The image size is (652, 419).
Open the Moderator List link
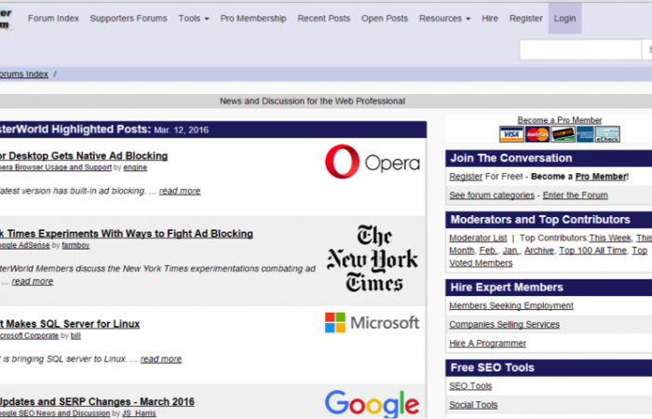(x=478, y=238)
